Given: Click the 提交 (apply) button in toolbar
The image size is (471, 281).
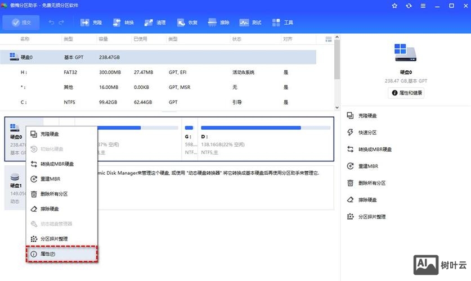Looking at the screenshot, I should [x=21, y=22].
